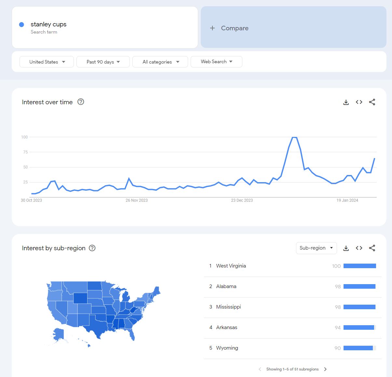Show the next page of subregions

(325, 369)
